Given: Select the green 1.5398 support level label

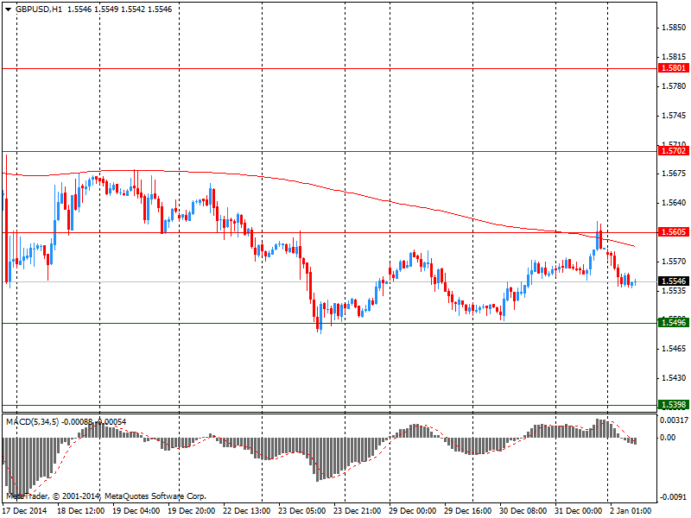Looking at the screenshot, I should [x=674, y=405].
